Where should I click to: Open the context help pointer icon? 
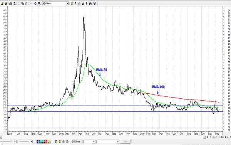tap(95, 3)
